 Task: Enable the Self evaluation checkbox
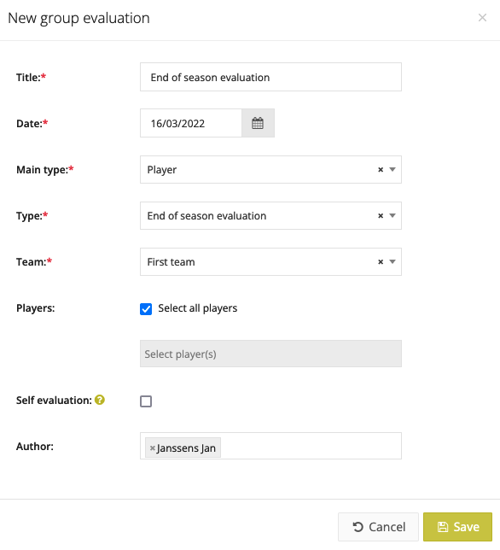[x=146, y=401]
